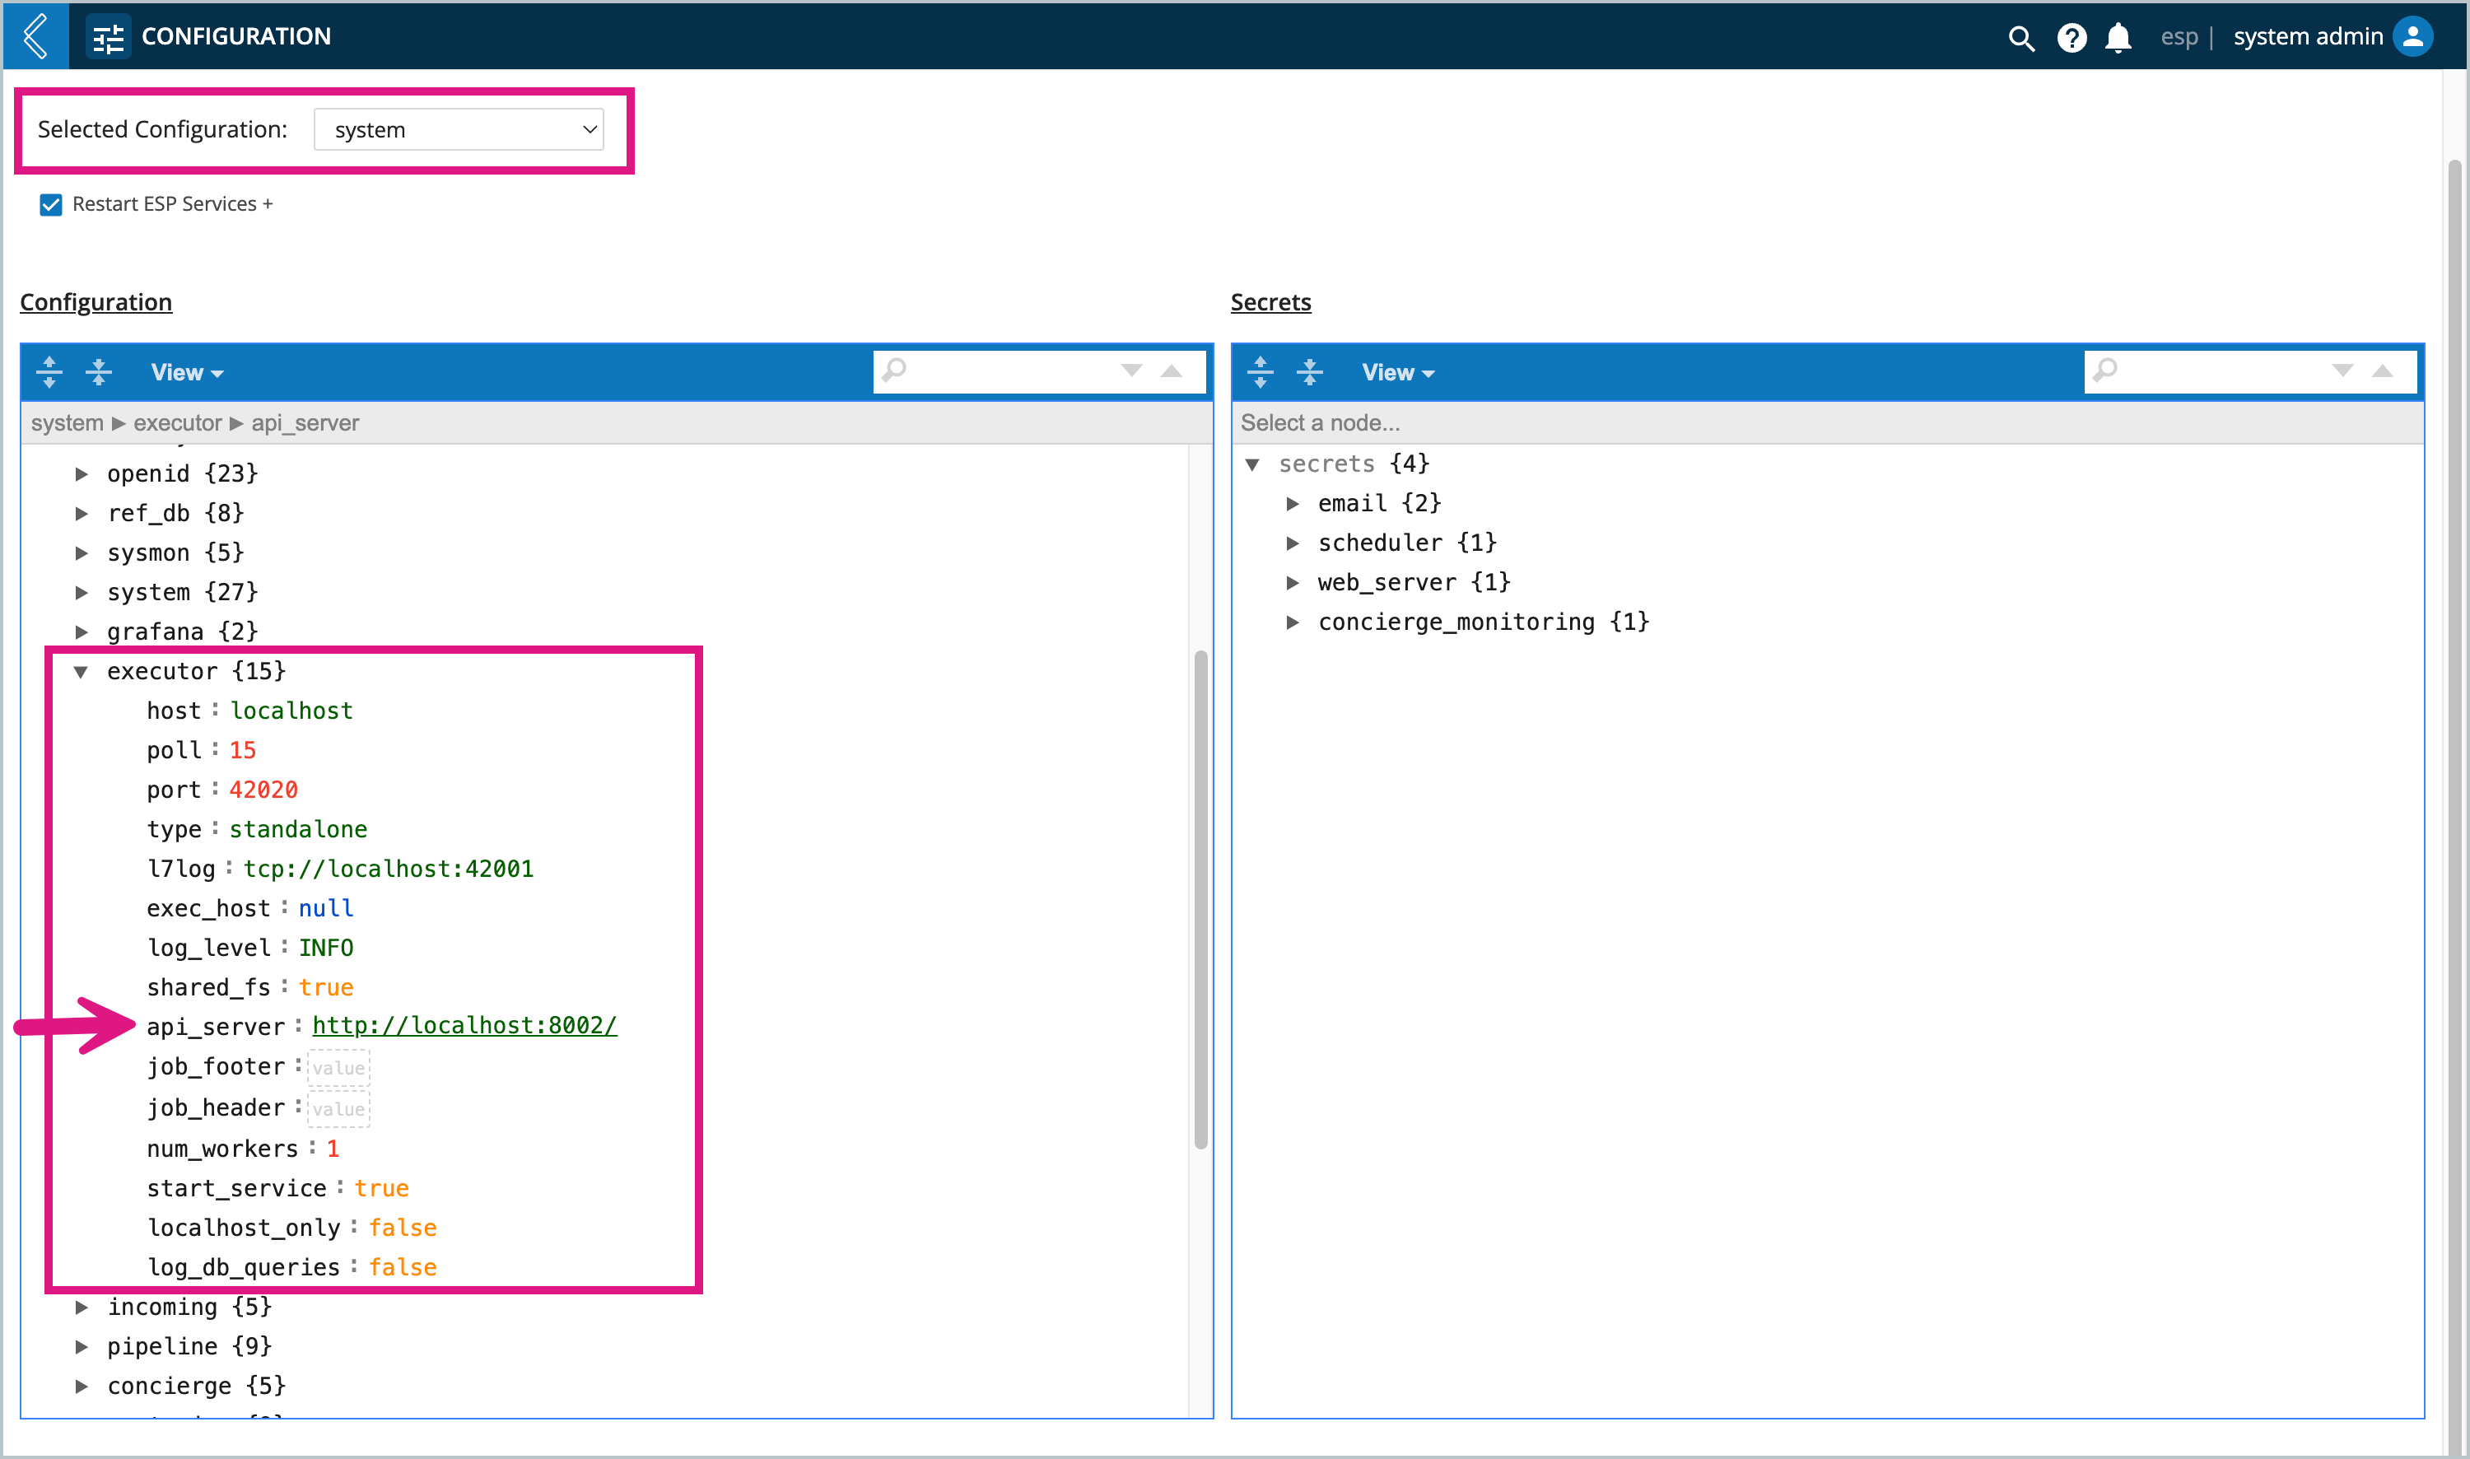Expand the sysmon node
Viewport: 2470px width, 1459px height.
coord(82,552)
